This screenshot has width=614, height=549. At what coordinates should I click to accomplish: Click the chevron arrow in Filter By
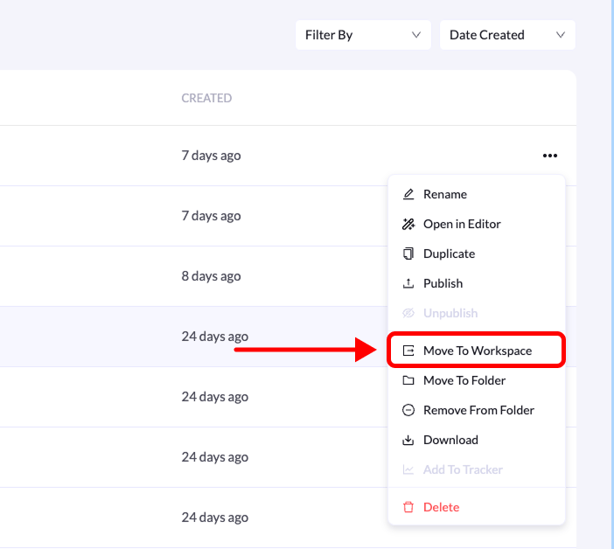(416, 35)
